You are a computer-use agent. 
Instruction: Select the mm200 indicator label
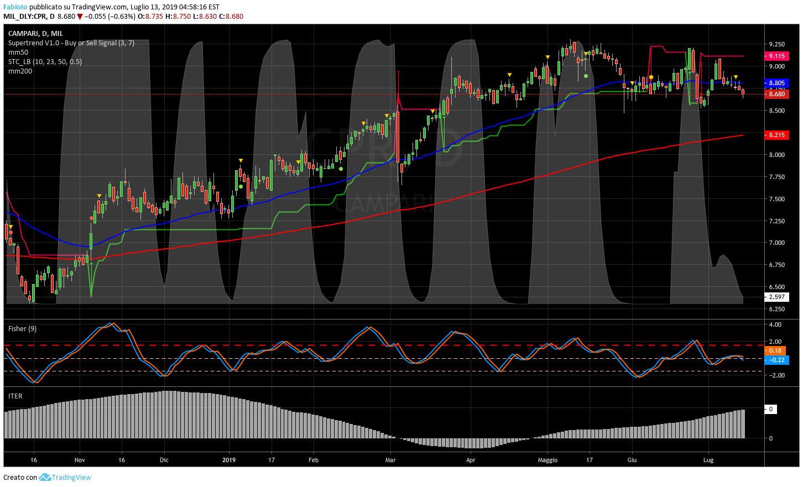tap(20, 71)
